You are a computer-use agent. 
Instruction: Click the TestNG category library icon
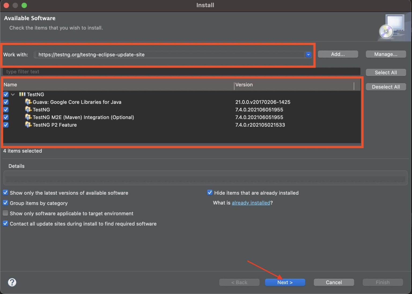pos(22,94)
